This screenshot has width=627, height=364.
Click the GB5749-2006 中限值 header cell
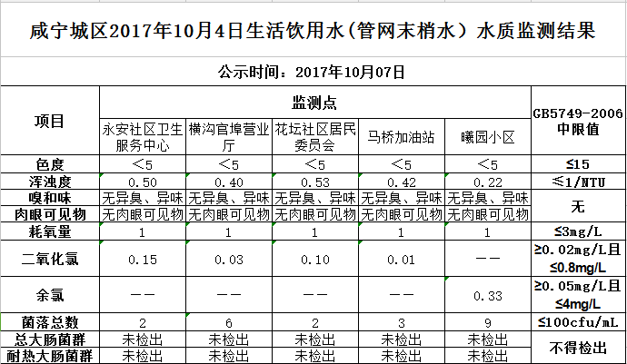tap(577, 121)
